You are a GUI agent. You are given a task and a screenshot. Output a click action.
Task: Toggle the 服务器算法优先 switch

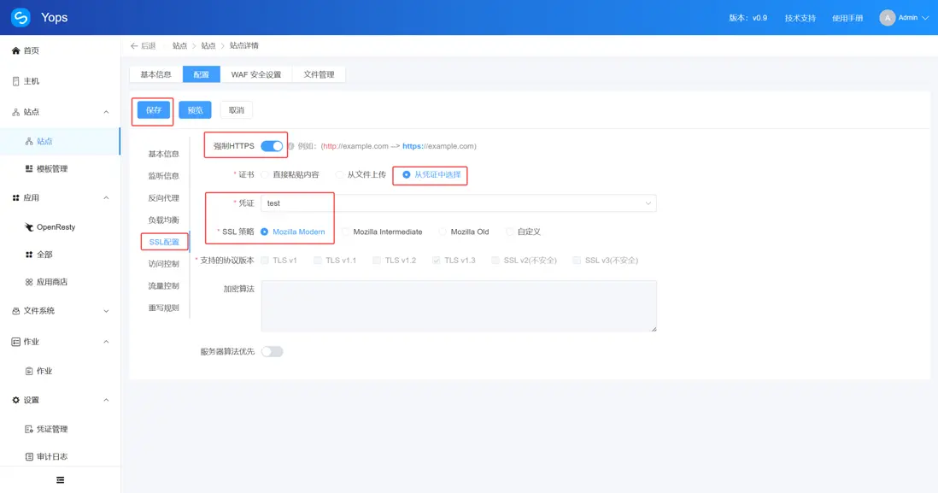tap(272, 352)
